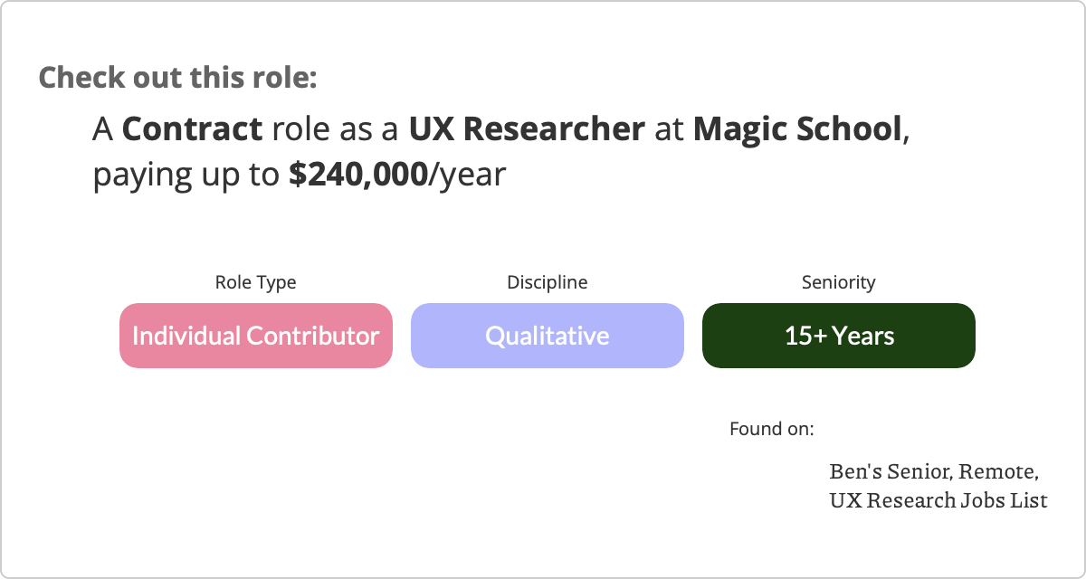The height and width of the screenshot is (579, 1086).
Task: Select the dark green "15+ Years" badge
Action: tap(839, 336)
